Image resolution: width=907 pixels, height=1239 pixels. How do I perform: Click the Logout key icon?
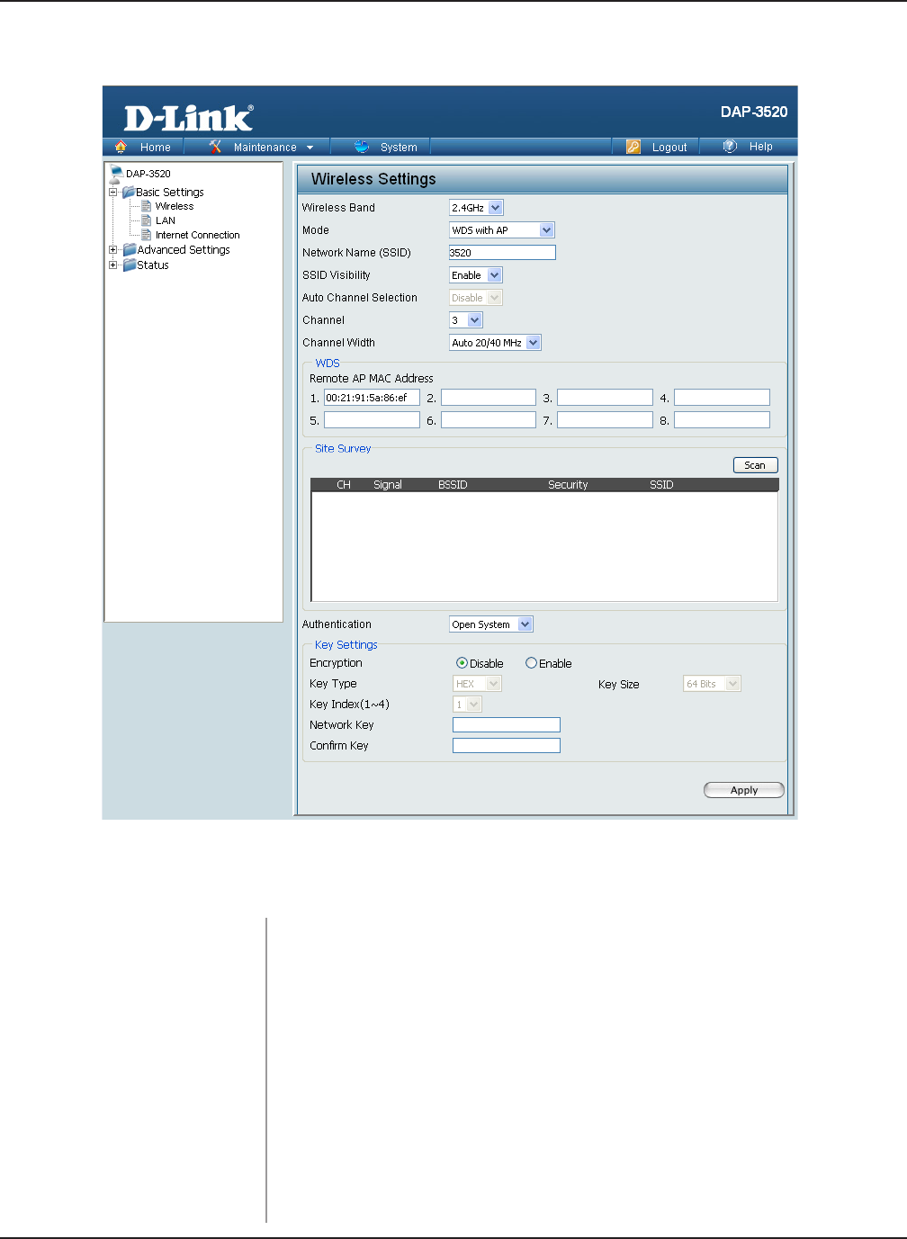(x=633, y=147)
